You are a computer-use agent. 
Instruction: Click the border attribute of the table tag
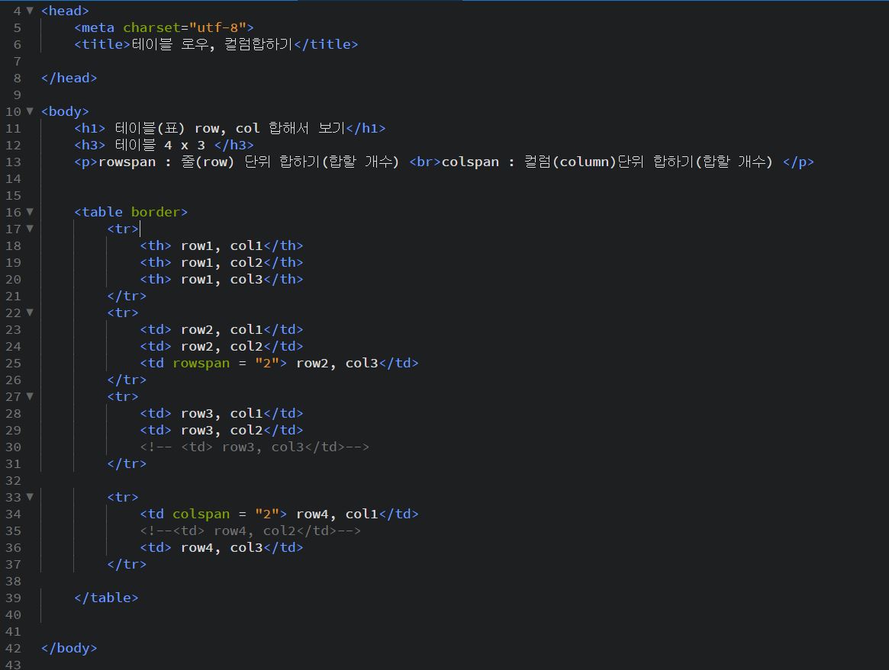point(156,212)
